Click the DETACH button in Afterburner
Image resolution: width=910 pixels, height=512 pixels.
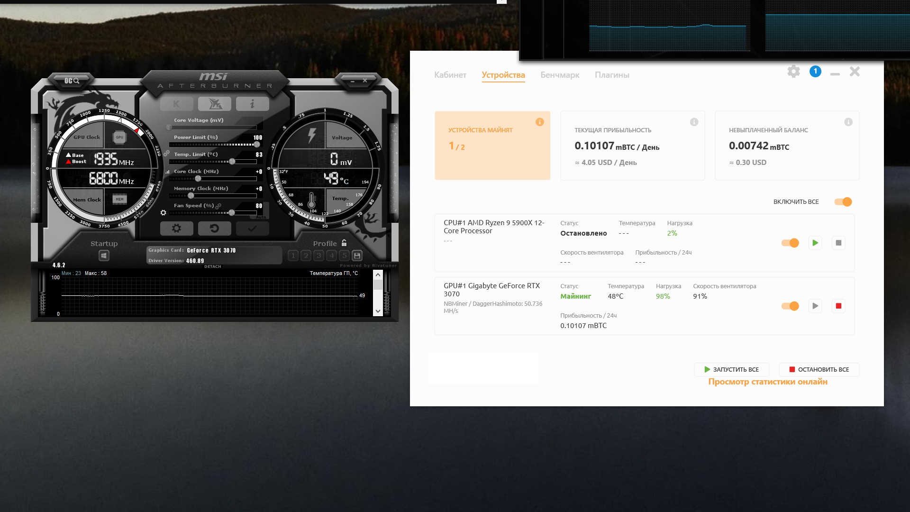tap(213, 266)
